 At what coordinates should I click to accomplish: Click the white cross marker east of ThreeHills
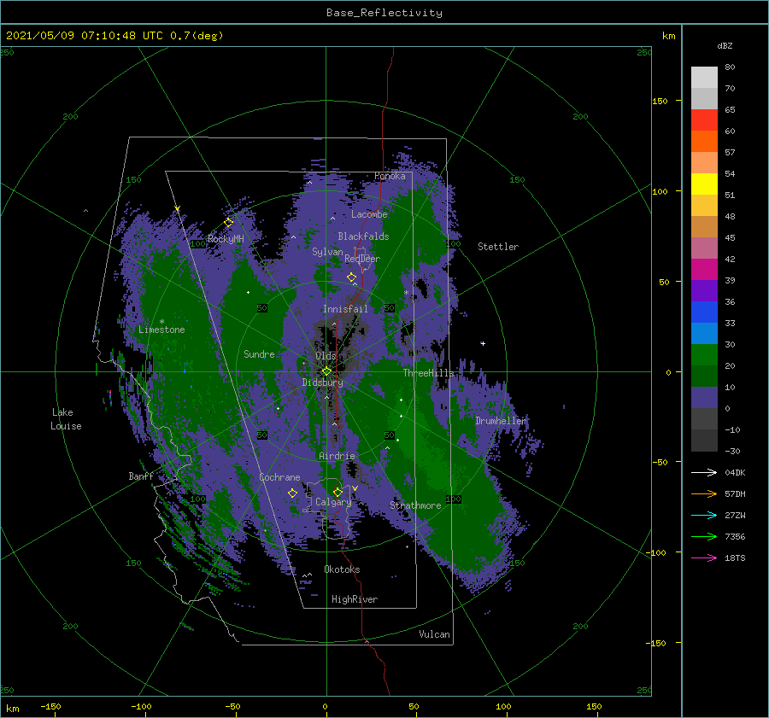coord(483,343)
